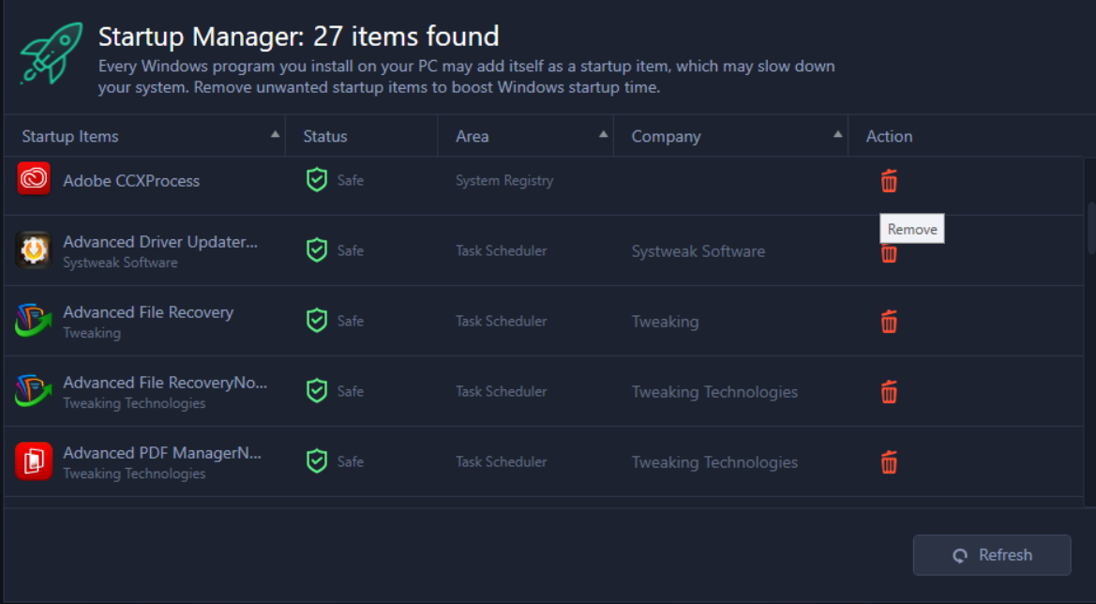Delete Advanced PDF ManagerN startup item
This screenshot has height=604, width=1096.
(889, 461)
